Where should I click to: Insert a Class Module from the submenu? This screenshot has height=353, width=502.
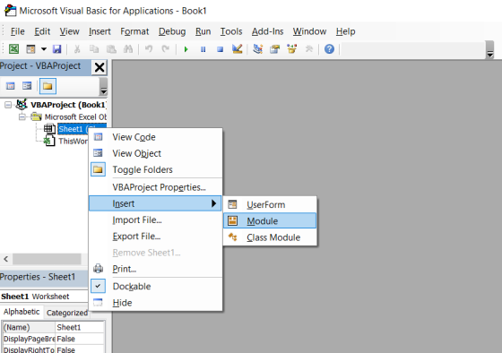[270, 237]
